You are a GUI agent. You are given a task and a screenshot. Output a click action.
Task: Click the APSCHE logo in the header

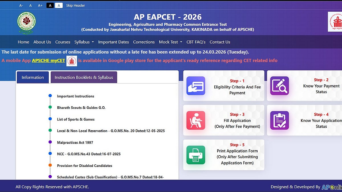(335, 22)
